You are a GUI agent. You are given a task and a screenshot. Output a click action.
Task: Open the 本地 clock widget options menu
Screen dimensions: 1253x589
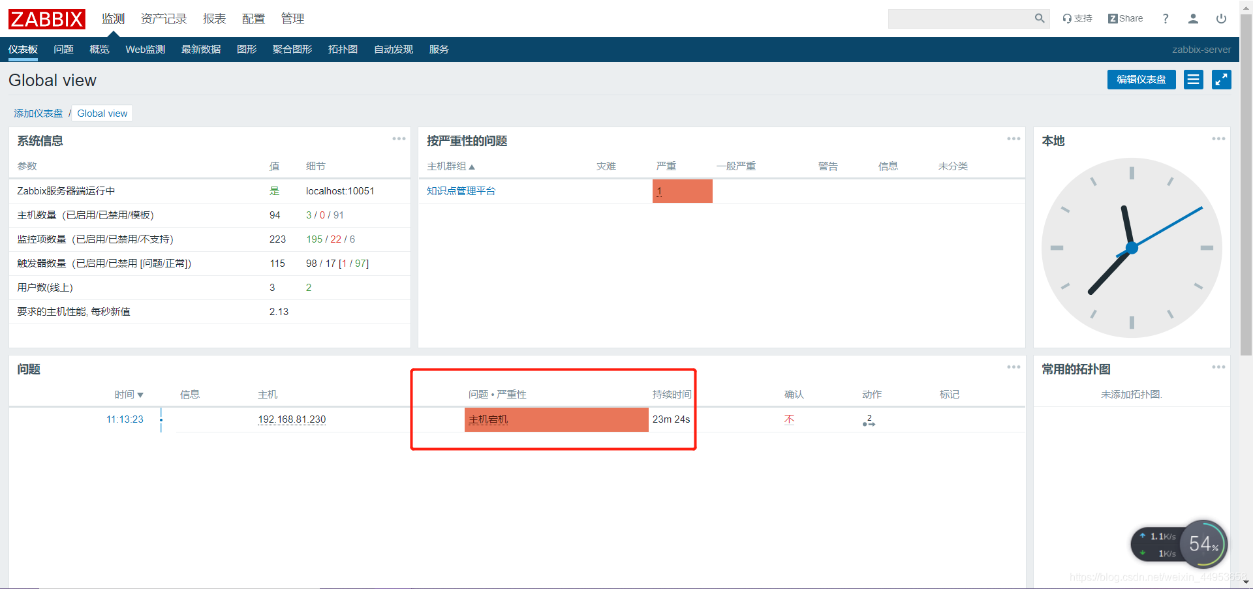click(1218, 139)
